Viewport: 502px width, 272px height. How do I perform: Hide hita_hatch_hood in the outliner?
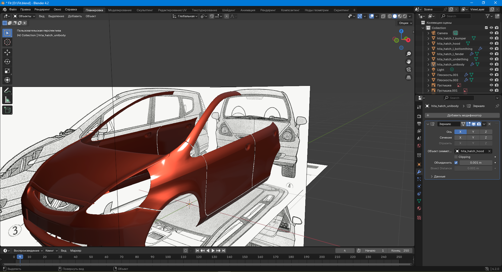click(x=491, y=43)
